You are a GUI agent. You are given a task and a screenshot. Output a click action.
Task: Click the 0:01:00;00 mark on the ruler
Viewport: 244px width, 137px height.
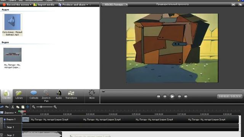(x=45, y=114)
